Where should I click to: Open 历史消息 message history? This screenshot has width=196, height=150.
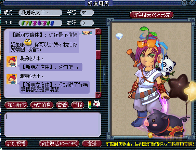point(42,105)
